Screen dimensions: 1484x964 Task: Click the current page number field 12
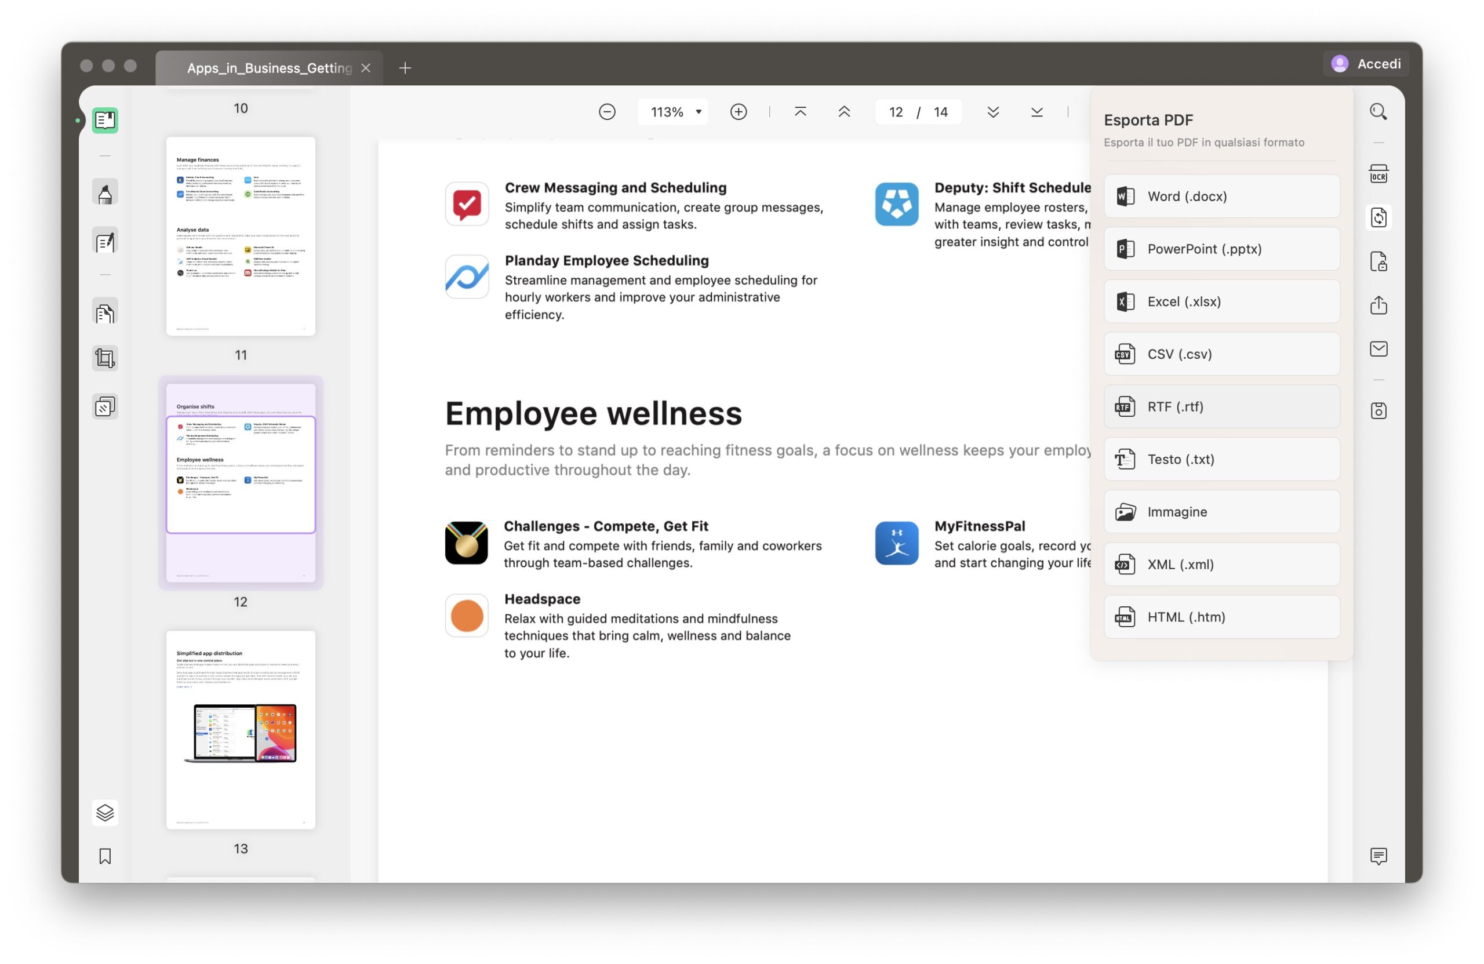pyautogui.click(x=896, y=112)
